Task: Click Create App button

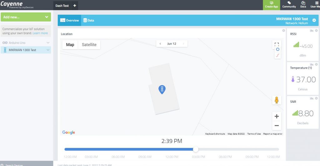Action: coord(272,5)
